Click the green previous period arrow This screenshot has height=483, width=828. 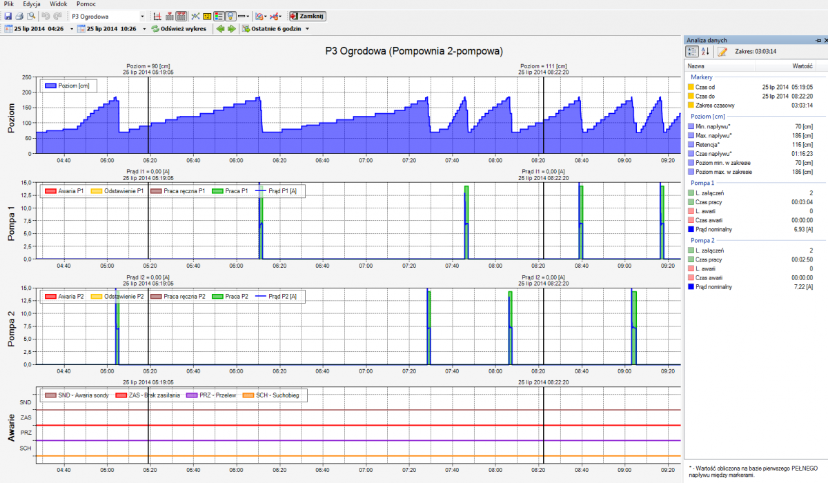click(220, 29)
